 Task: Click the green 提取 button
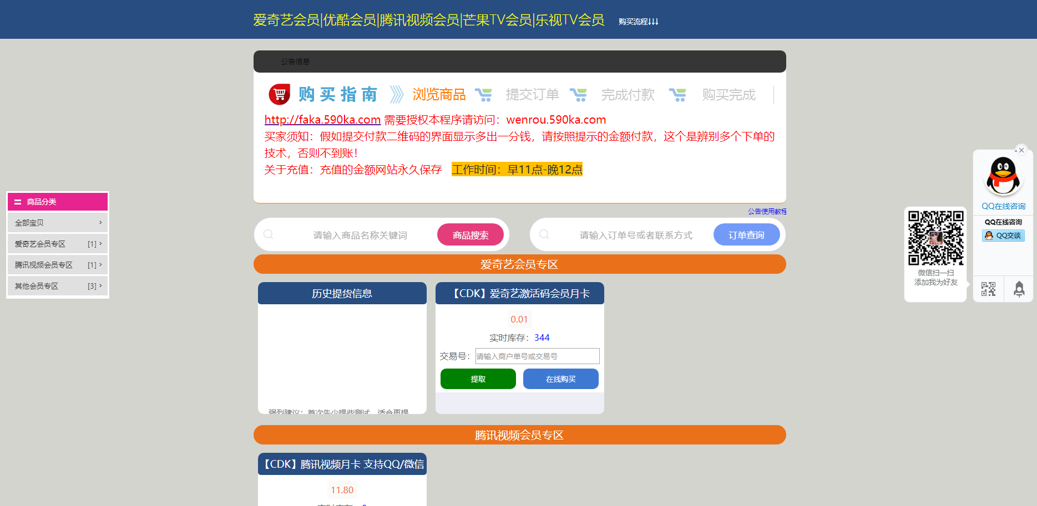click(x=478, y=379)
